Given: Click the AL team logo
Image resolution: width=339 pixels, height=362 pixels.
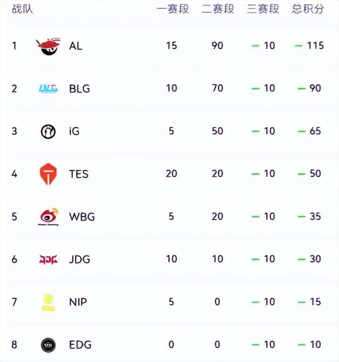Looking at the screenshot, I should [x=48, y=46].
